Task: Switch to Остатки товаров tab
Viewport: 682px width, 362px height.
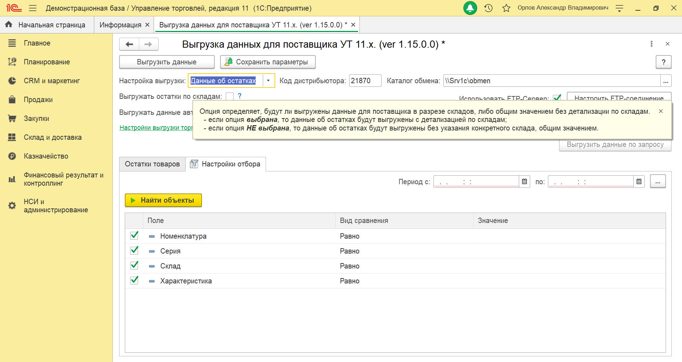Action: (x=152, y=164)
